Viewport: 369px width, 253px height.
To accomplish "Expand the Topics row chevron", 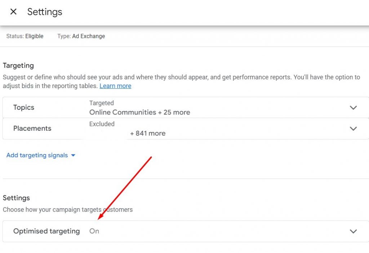I will click(353, 108).
